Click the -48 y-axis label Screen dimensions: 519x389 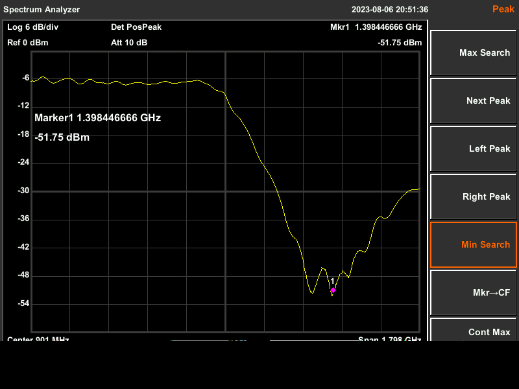(23, 275)
